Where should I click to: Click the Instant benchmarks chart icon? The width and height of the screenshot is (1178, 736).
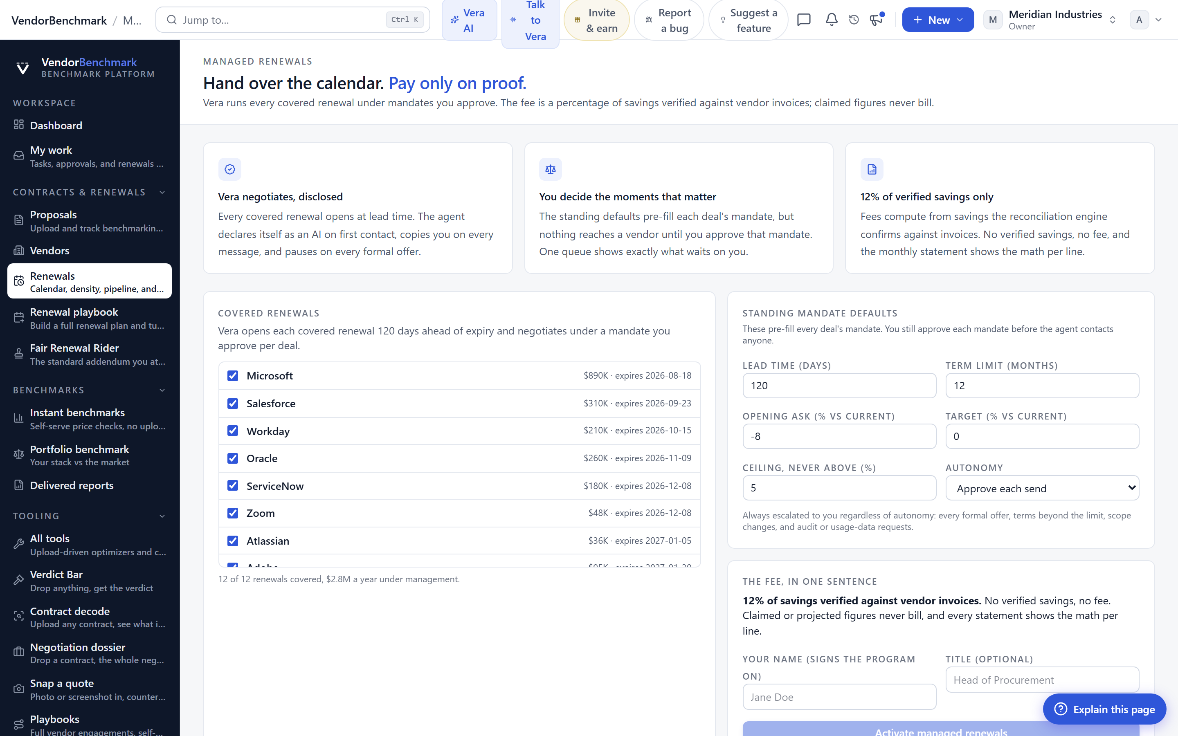(18, 419)
